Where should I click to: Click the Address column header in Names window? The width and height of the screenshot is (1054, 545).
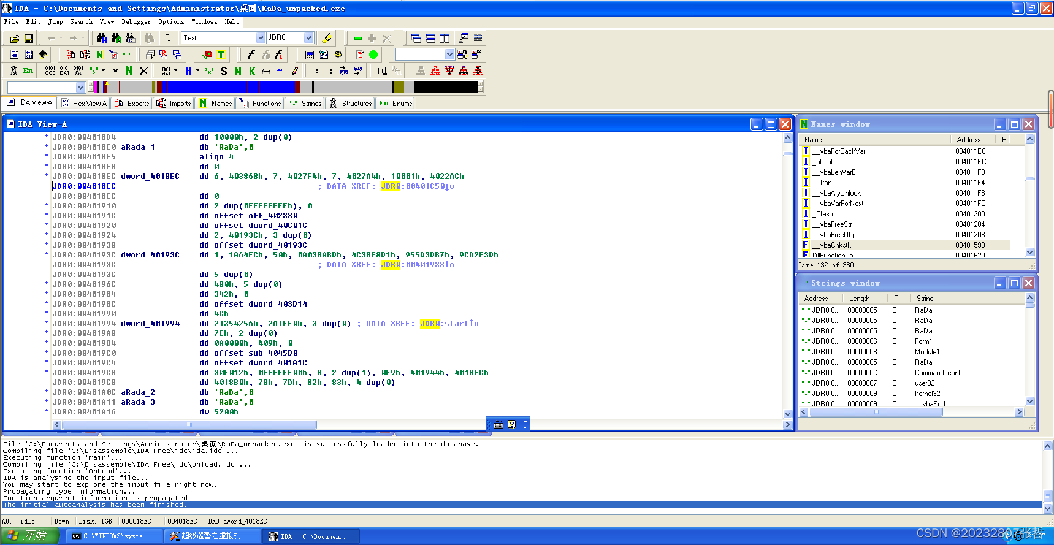click(x=974, y=140)
